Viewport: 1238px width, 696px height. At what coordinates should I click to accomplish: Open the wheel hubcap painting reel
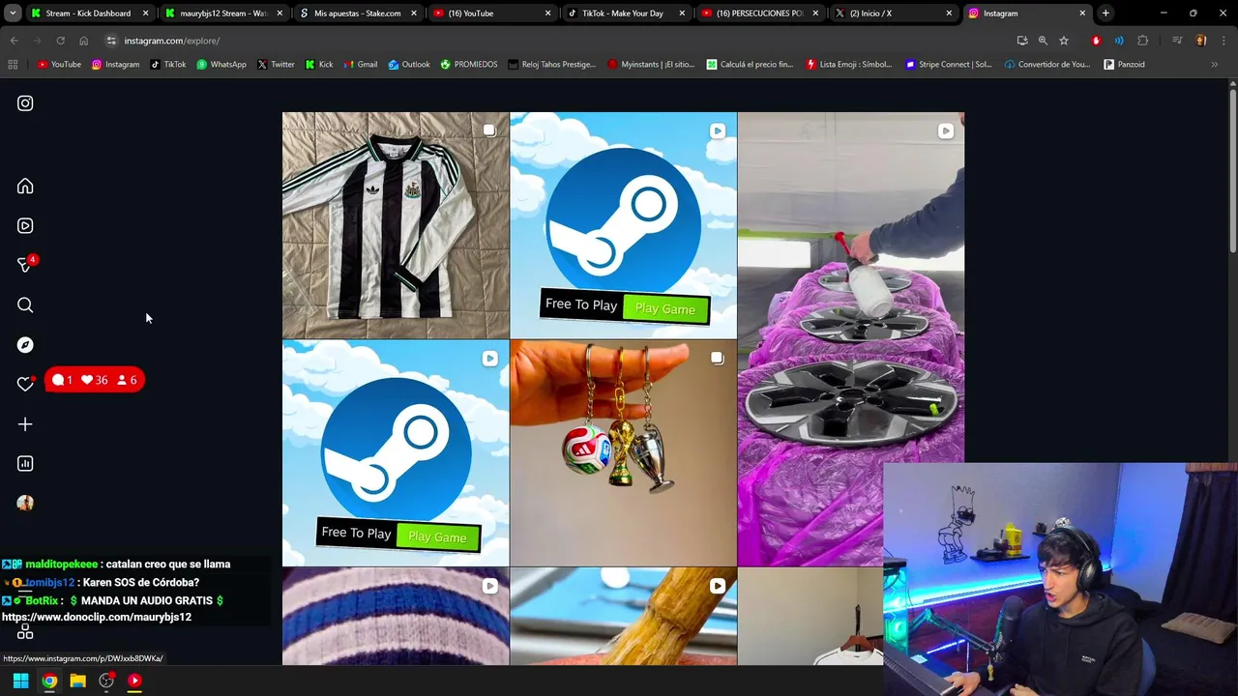(x=851, y=338)
